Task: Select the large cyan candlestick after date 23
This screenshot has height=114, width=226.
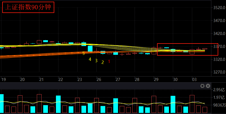Action: [x=90, y=48]
